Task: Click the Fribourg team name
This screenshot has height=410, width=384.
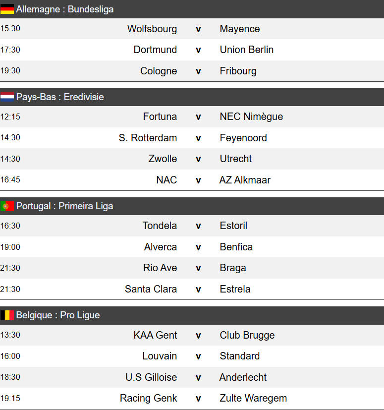Action: 238,71
